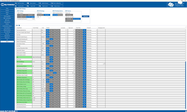Open the LinkedIn icon in the bottom bar

click(12, 111)
